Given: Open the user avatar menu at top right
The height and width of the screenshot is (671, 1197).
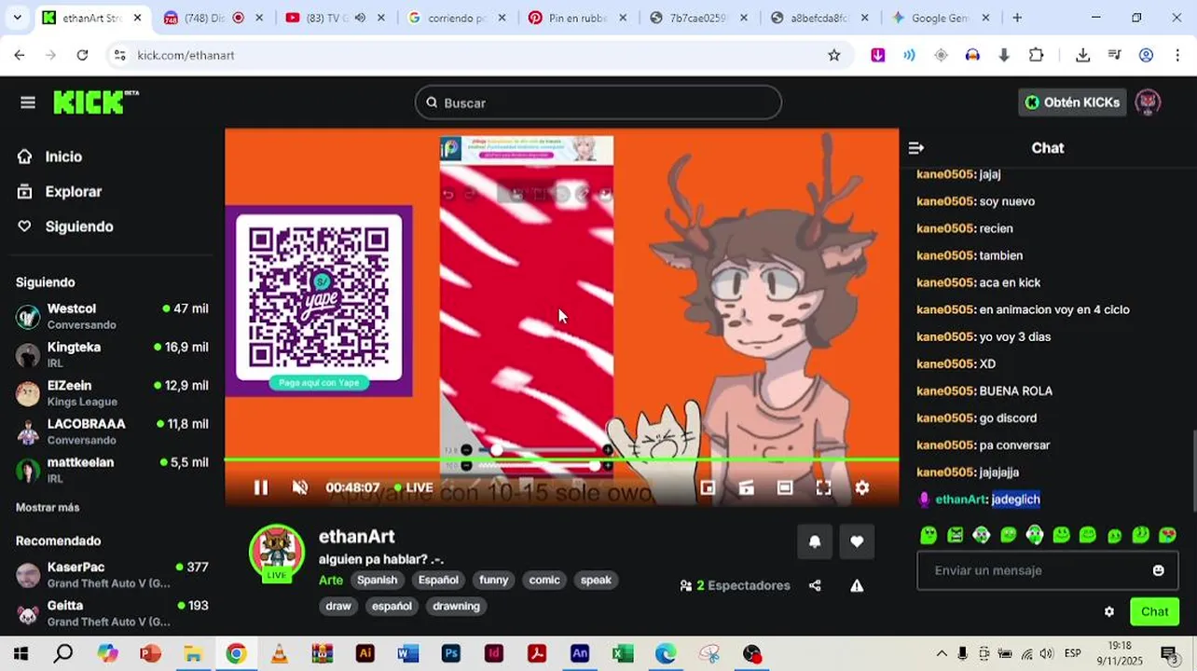Looking at the screenshot, I should click(1148, 103).
